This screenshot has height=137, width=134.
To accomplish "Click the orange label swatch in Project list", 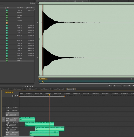I will 7,23.
